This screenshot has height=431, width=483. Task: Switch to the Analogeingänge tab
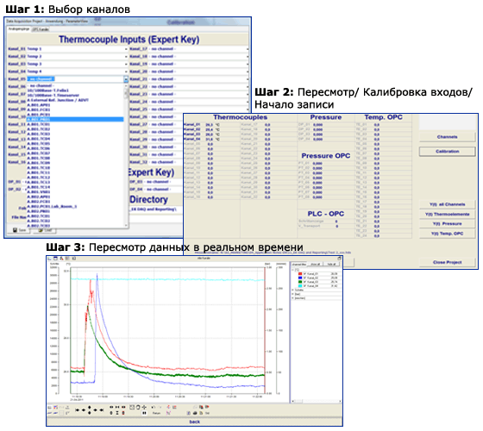click(x=19, y=29)
